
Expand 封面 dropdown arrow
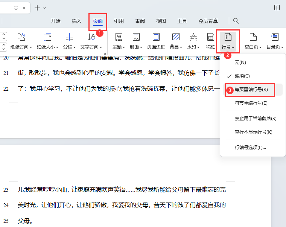pos(141,47)
